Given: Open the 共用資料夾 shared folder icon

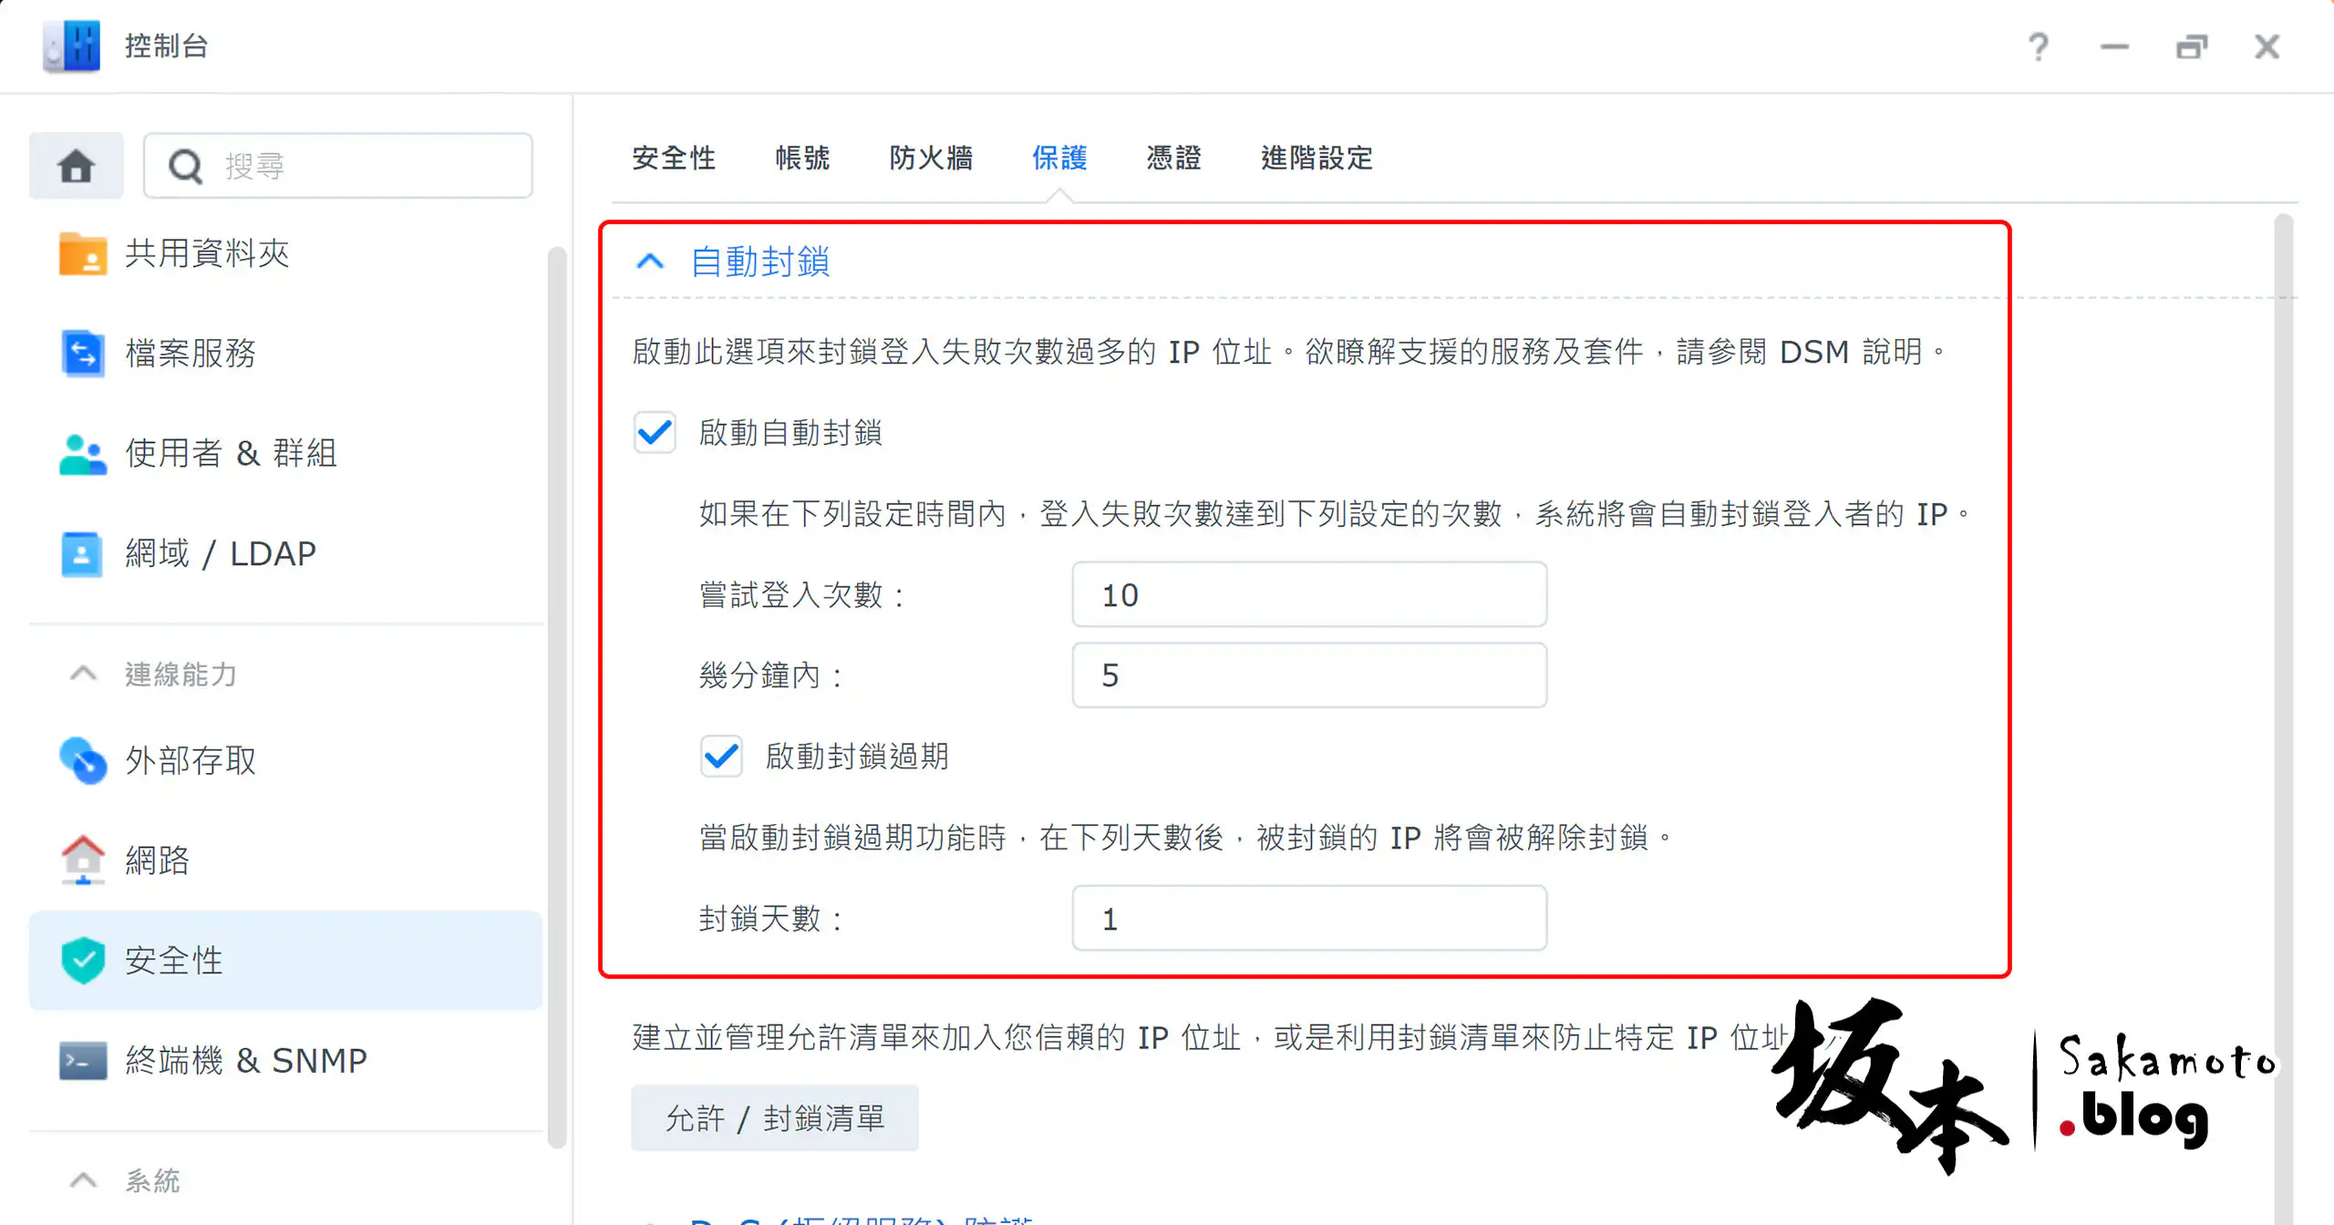Looking at the screenshot, I should pos(82,253).
